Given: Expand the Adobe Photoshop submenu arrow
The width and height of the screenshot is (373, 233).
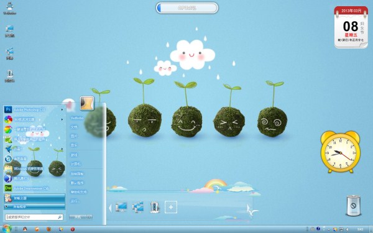Looking at the screenshot, I should pyautogui.click(x=62, y=109).
